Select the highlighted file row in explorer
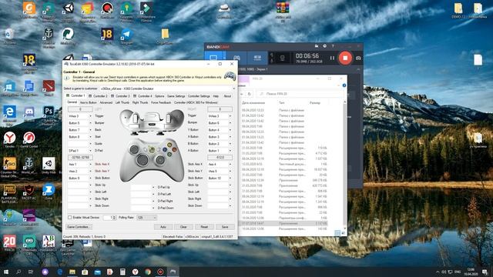The height and width of the screenshot is (277, 493). pyautogui.click(x=283, y=223)
